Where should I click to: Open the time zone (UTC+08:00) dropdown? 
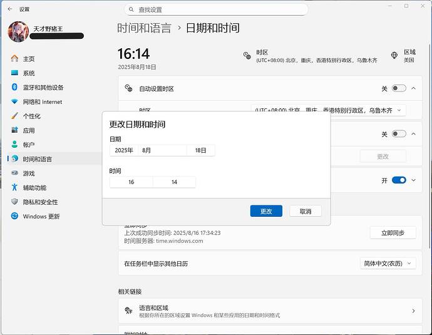coord(328,110)
